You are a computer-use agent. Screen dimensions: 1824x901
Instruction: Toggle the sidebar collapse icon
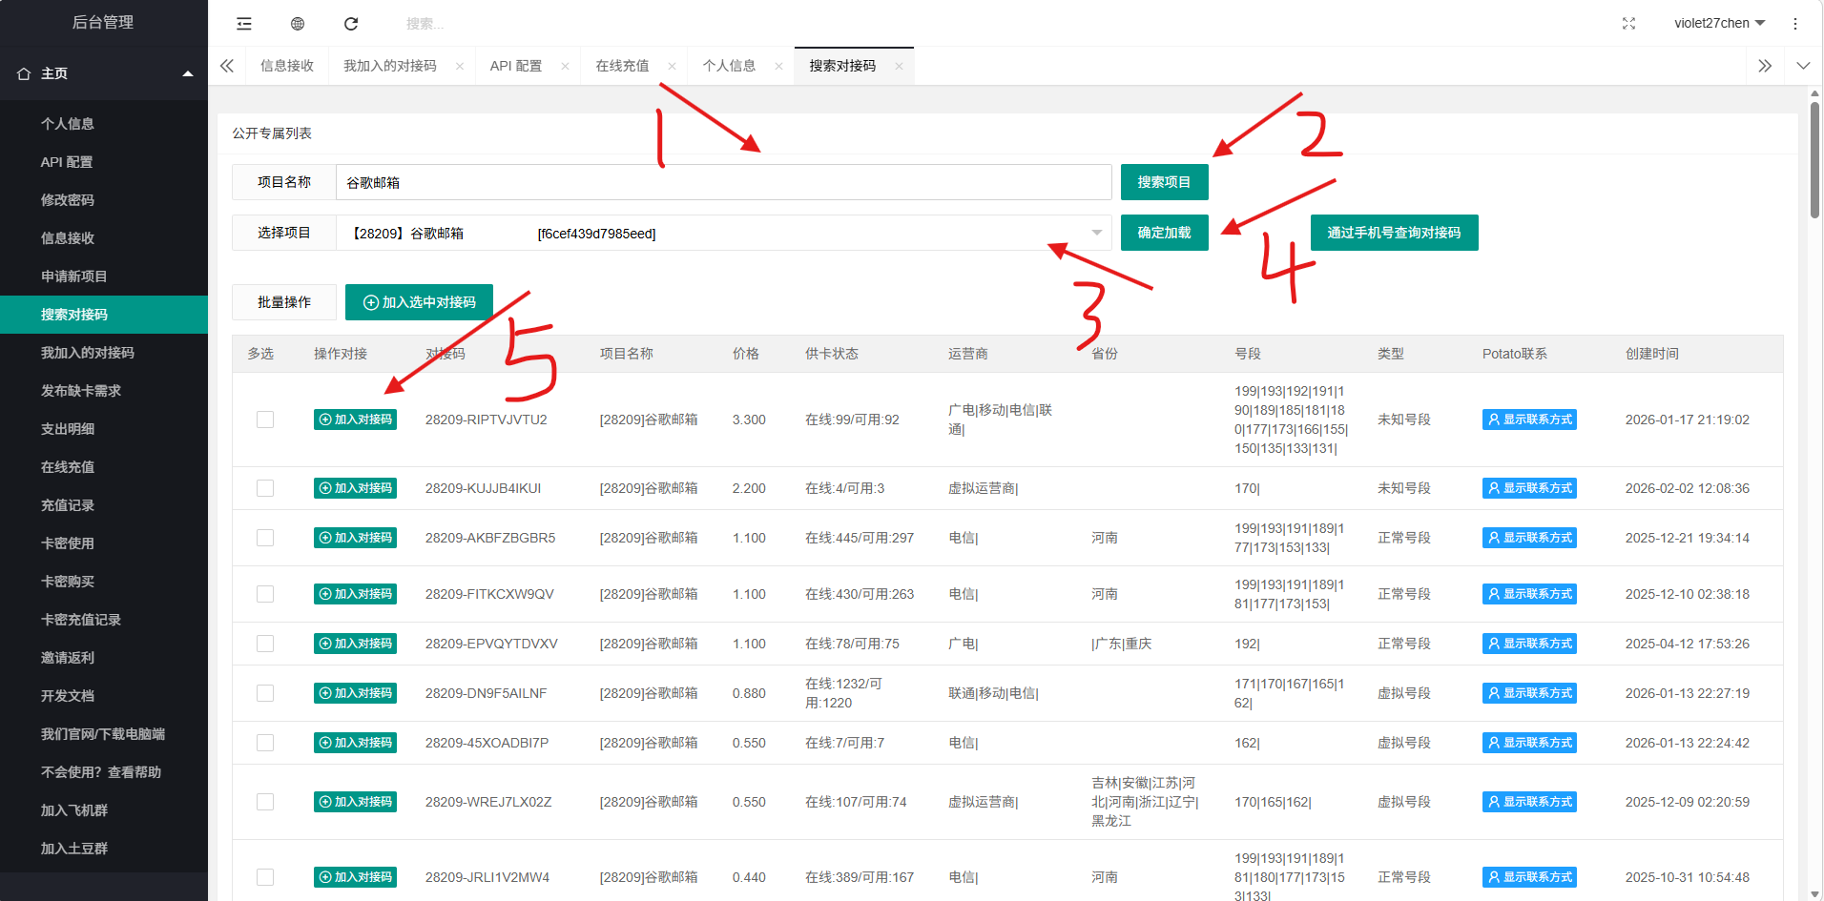[x=244, y=24]
